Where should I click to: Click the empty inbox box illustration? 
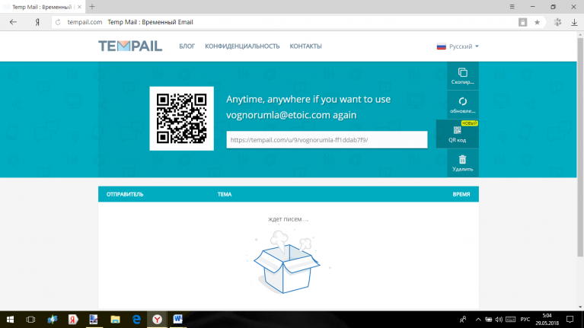[287, 262]
